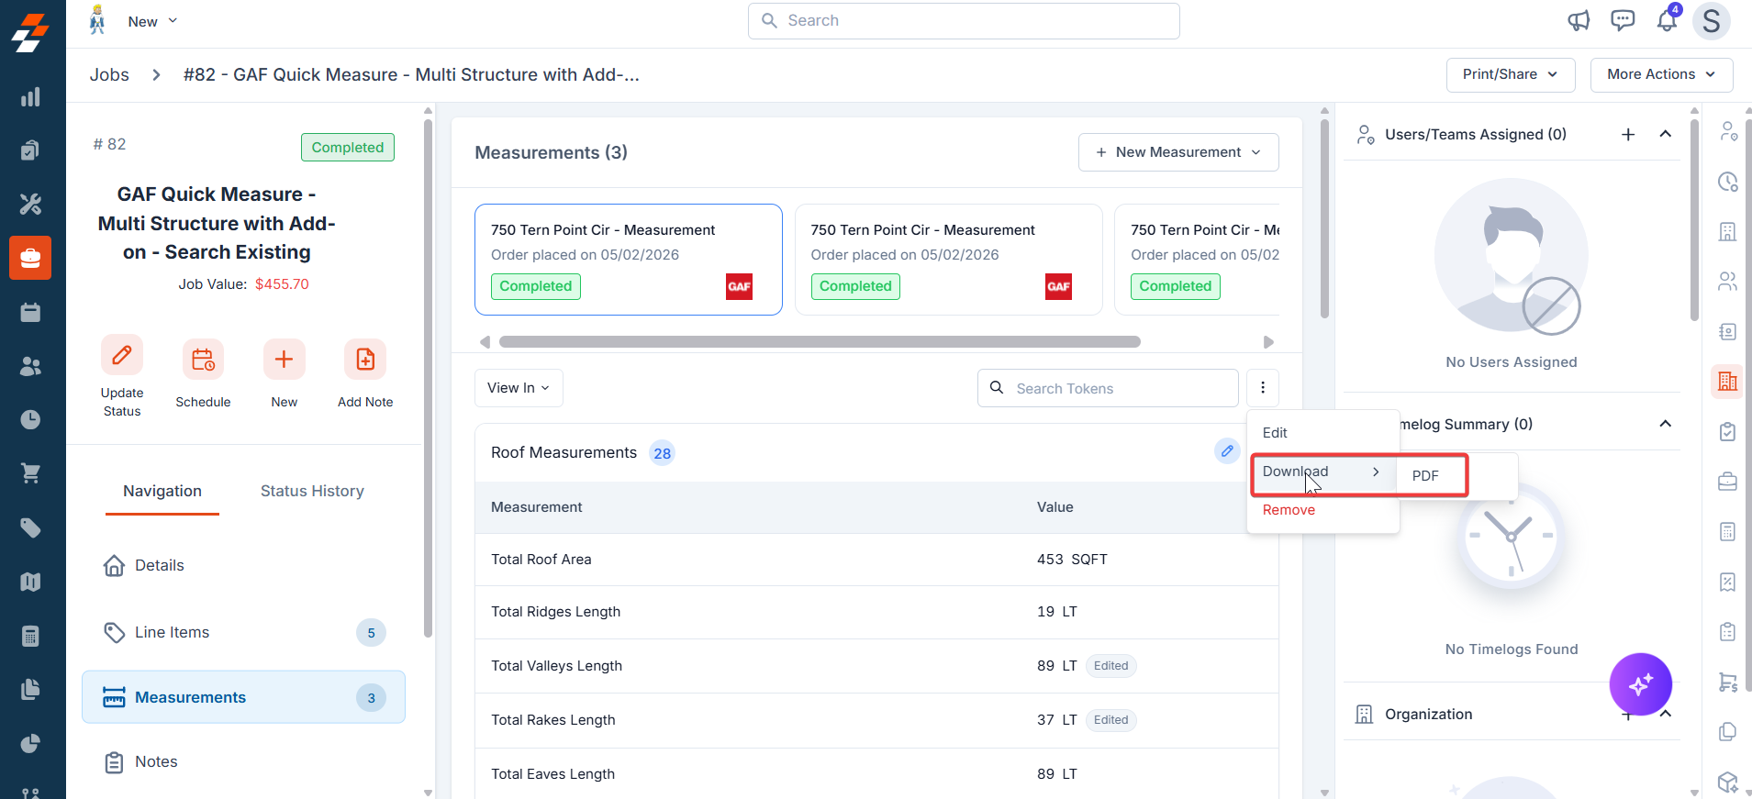Switch to the Status History tab
1752x799 pixels.
[x=312, y=492]
